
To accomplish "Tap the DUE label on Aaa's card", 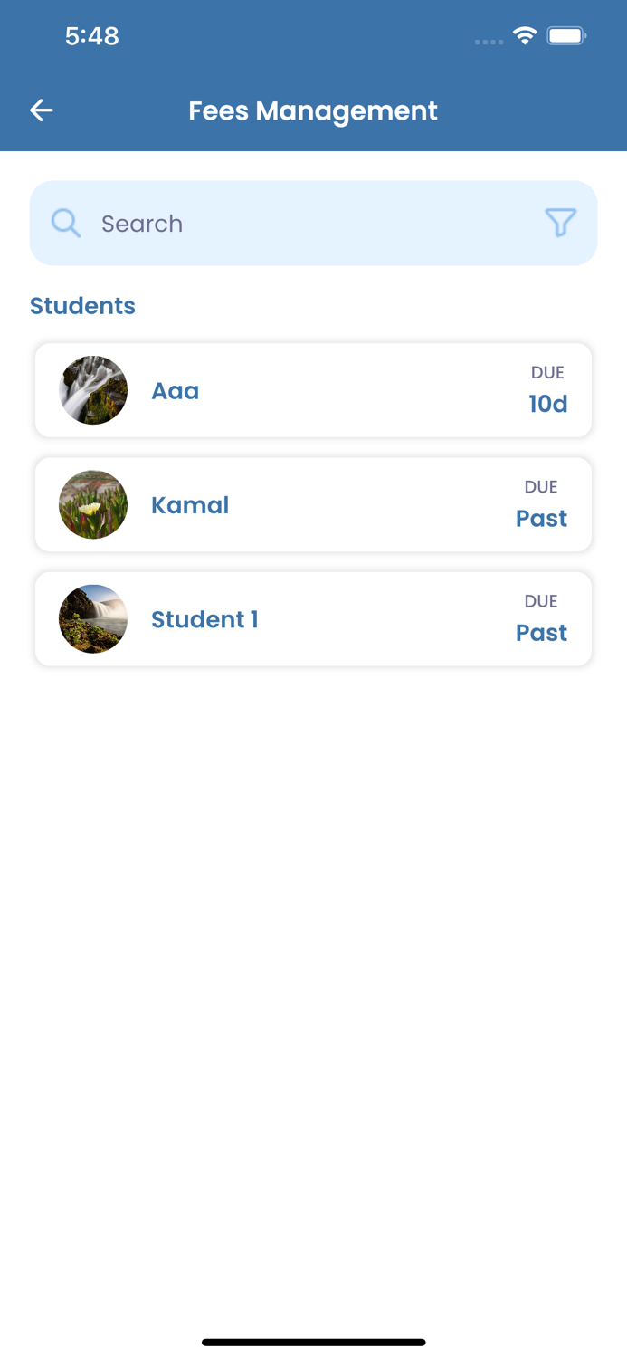I will [546, 372].
